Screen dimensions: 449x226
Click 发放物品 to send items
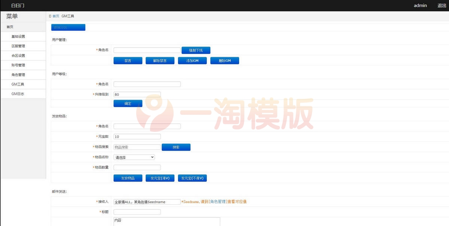click(128, 178)
